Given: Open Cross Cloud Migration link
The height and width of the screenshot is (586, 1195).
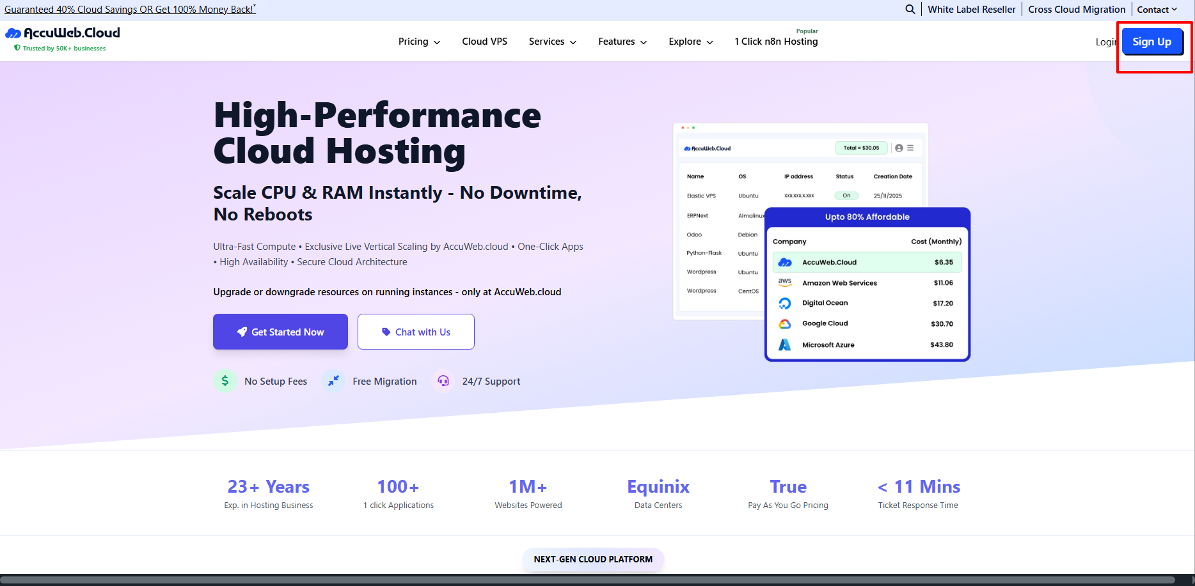Looking at the screenshot, I should 1077,10.
